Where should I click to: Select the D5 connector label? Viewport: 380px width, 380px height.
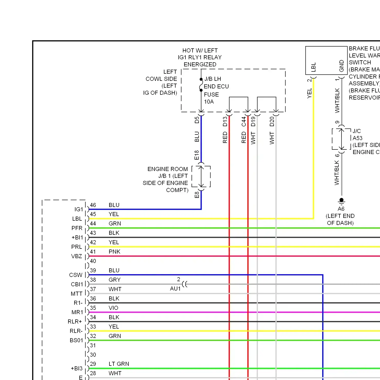(x=197, y=120)
